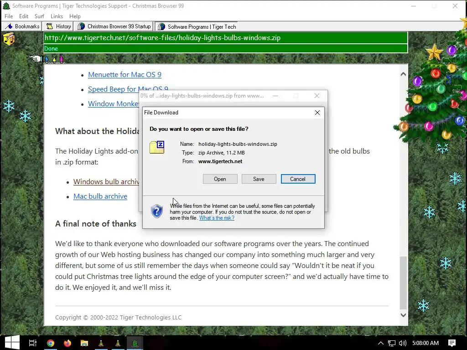Open the File menu
The image size is (467, 350).
tap(9, 16)
